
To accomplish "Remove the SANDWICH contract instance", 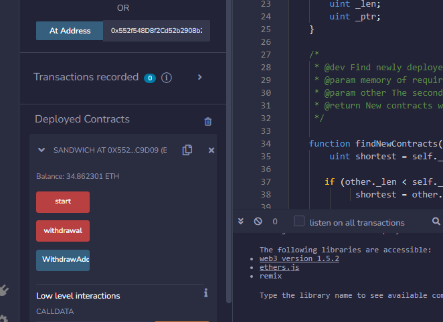I will click(x=211, y=151).
